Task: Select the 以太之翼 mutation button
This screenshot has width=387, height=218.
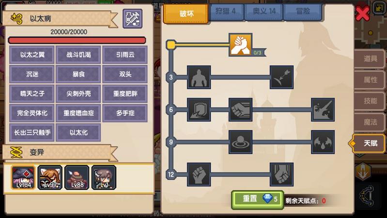Action: click(x=32, y=55)
